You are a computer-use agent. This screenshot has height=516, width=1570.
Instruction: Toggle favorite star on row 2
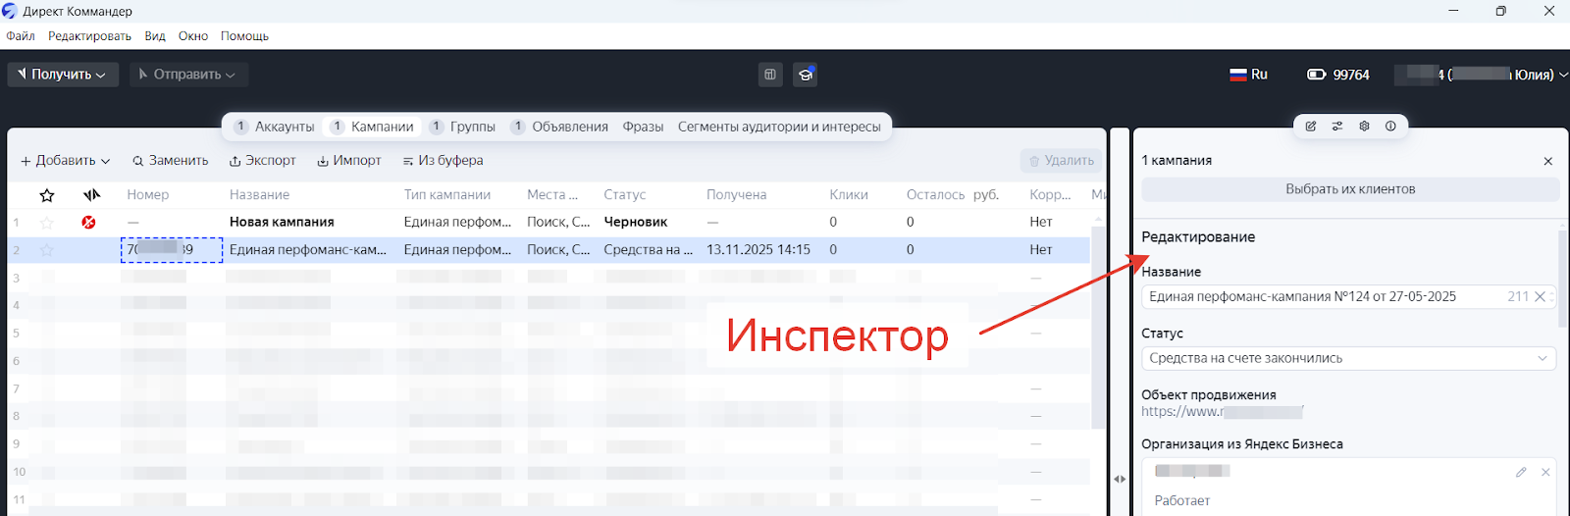(x=46, y=250)
